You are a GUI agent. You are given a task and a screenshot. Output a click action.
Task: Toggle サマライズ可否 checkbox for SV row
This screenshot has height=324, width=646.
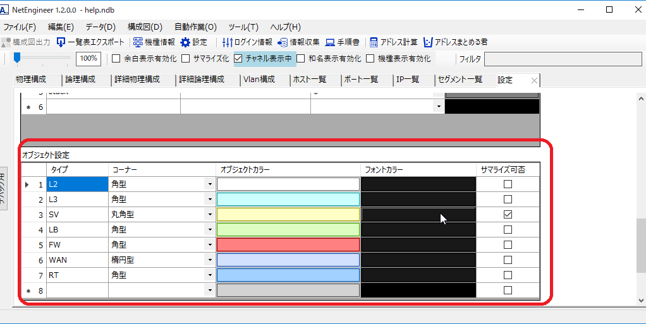pyautogui.click(x=508, y=215)
